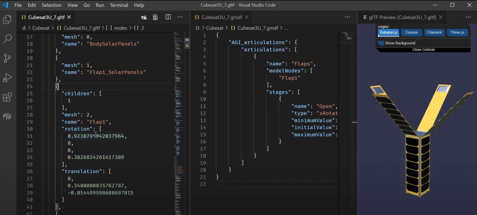Open More Actions for the glTF Preview group
Screen dimensions: 477x215
(468, 17)
